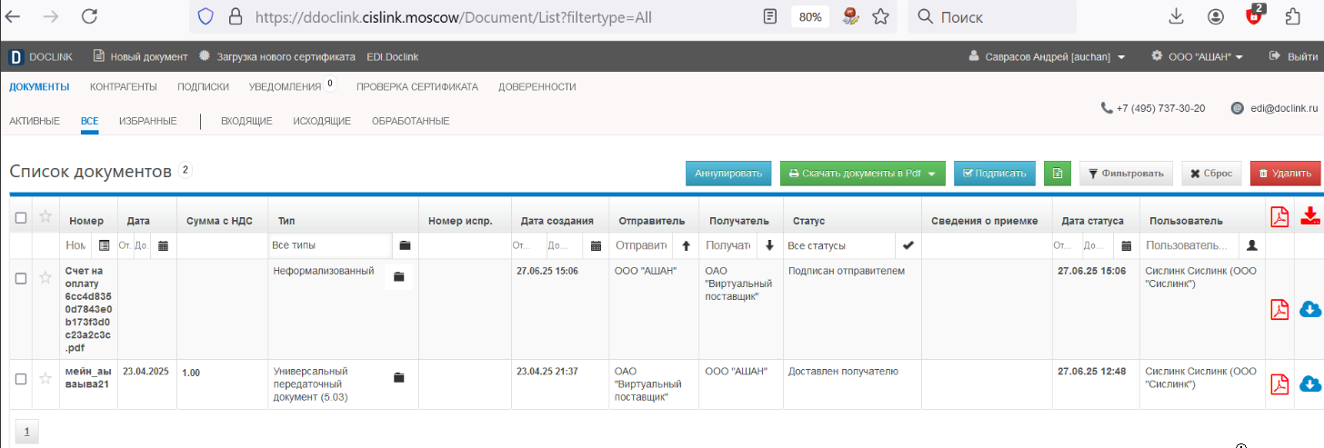This screenshot has width=1324, height=448.
Task: Expand the Скачать документы в Pdf dropdown
Action: [x=931, y=174]
